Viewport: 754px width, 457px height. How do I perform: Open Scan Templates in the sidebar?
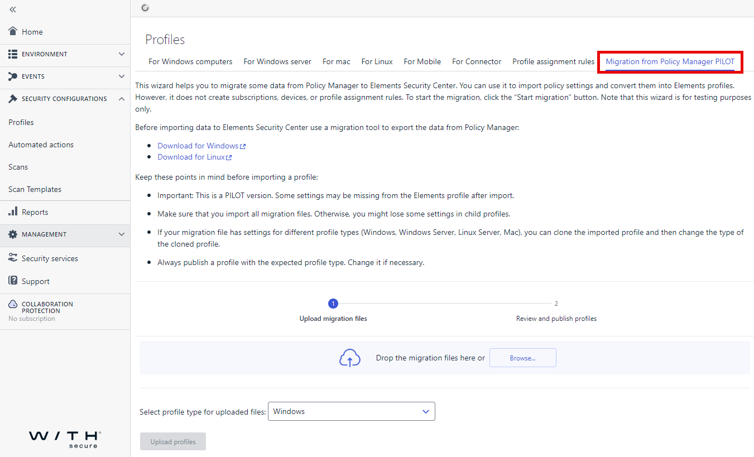point(35,189)
